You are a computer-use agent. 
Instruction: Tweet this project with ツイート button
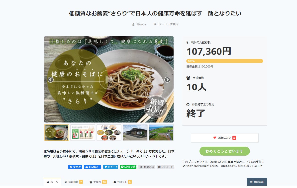click(111, 167)
